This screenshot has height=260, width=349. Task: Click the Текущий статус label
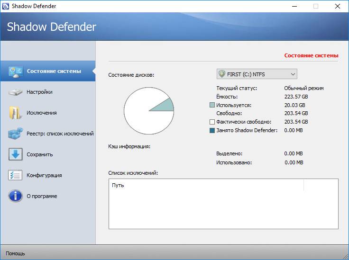coord(237,88)
